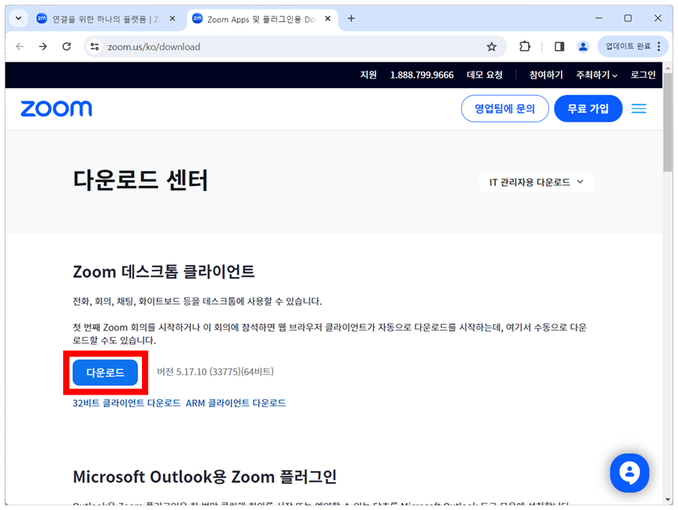Image resolution: width=678 pixels, height=510 pixels.
Task: Switch to the first Zoom platform tab
Action: (106, 19)
